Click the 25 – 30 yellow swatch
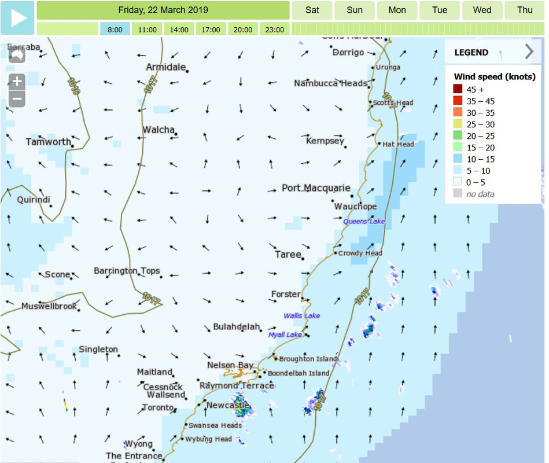 click(x=458, y=124)
